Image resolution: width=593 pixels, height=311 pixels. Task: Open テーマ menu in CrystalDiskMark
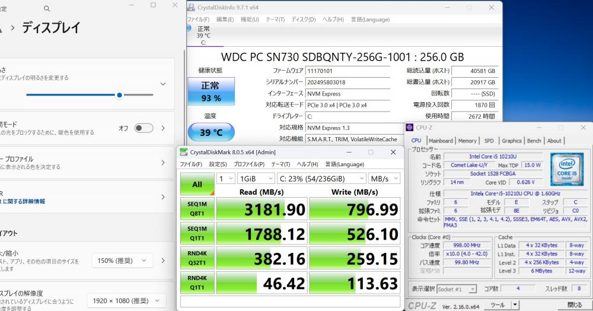click(x=280, y=164)
